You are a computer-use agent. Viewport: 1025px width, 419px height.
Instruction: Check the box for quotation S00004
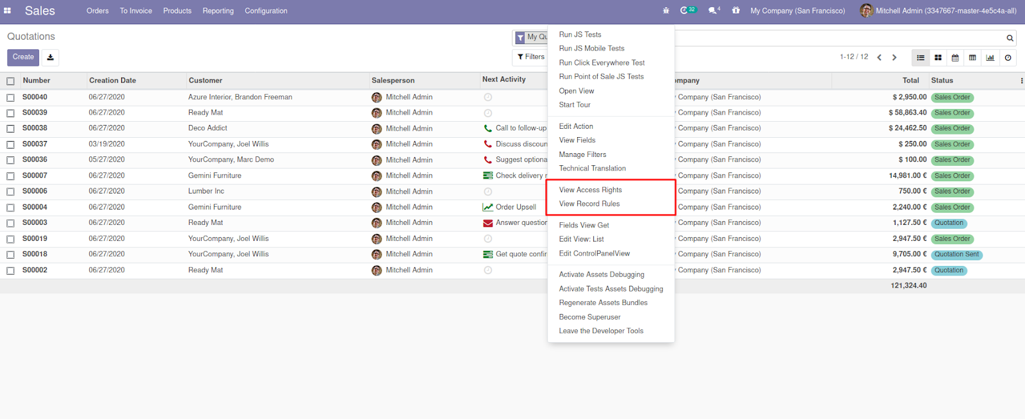(x=10, y=208)
